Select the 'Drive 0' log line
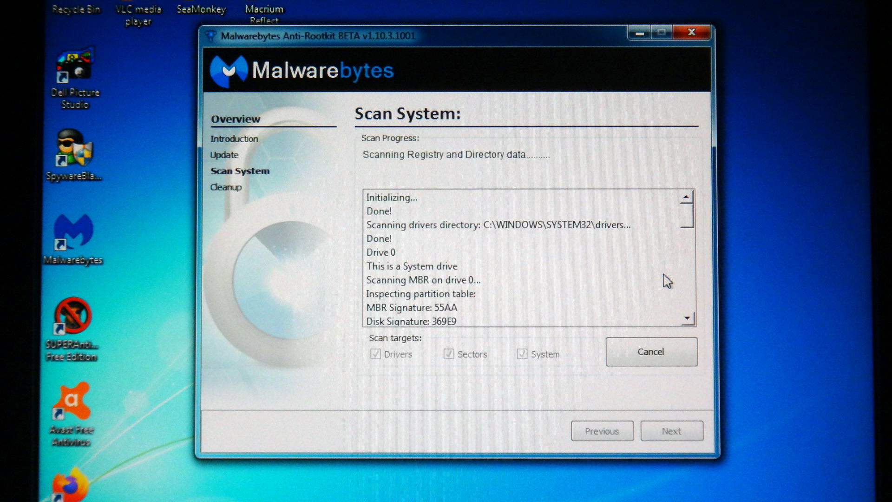 380,252
